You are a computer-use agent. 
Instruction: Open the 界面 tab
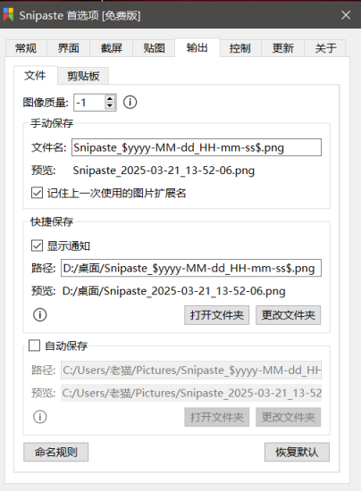(x=68, y=48)
